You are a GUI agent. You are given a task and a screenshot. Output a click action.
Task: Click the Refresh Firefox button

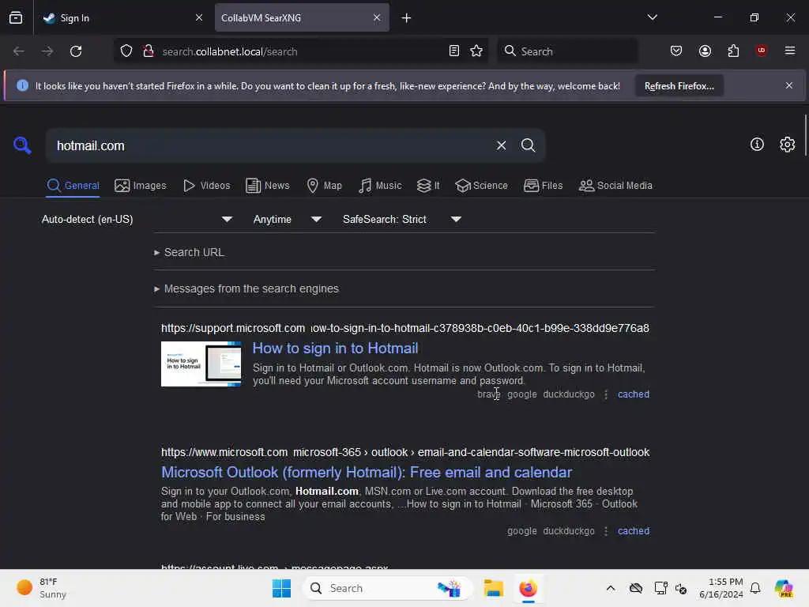point(679,86)
